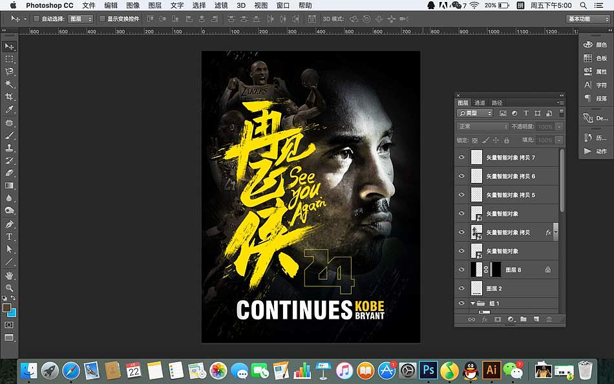
Task: Filter layers by type layers icon
Action: [x=526, y=113]
